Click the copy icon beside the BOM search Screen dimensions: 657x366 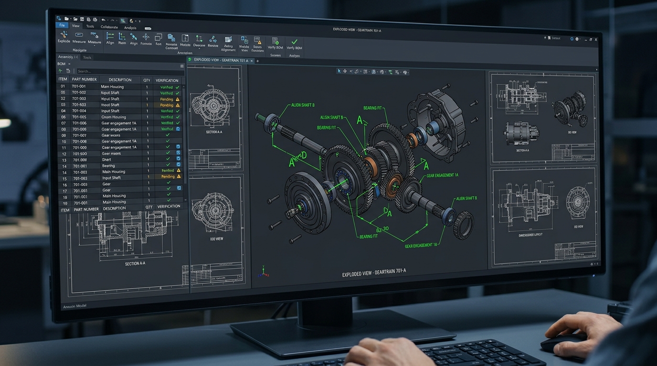point(68,71)
